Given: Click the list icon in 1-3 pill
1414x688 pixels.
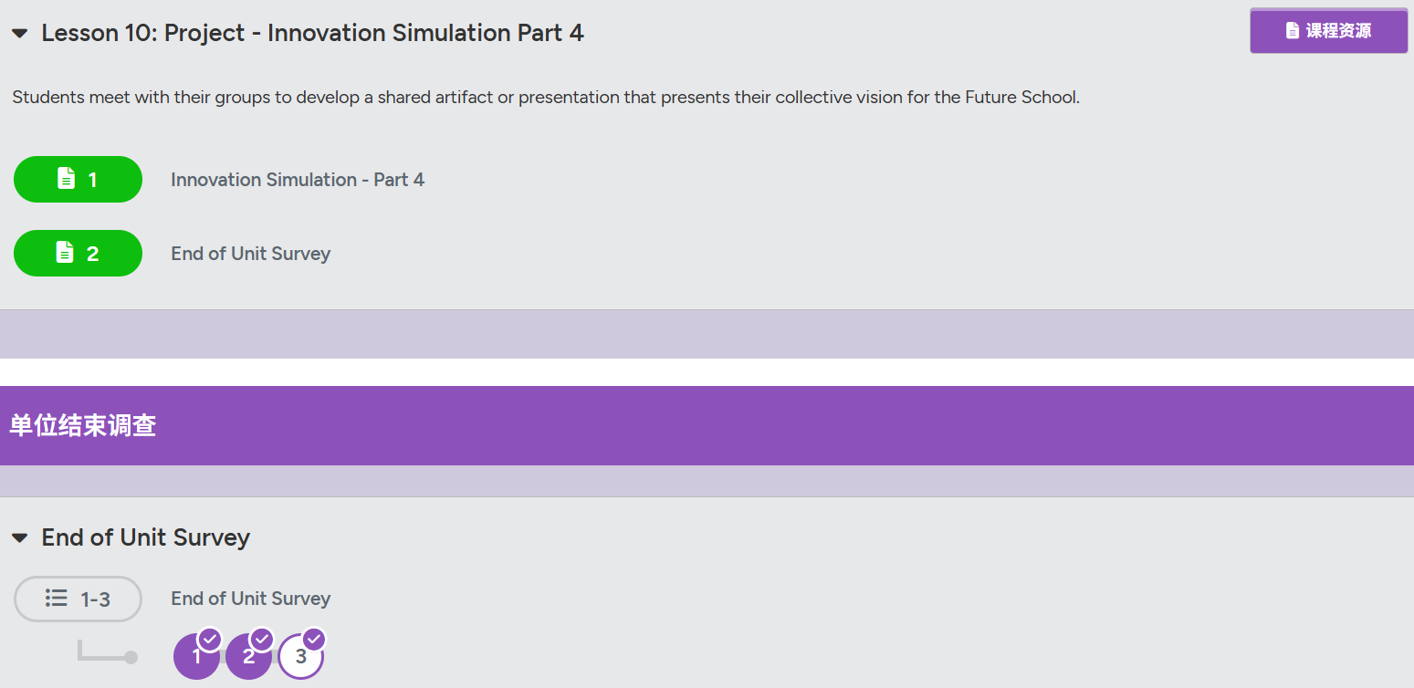Looking at the screenshot, I should [57, 599].
